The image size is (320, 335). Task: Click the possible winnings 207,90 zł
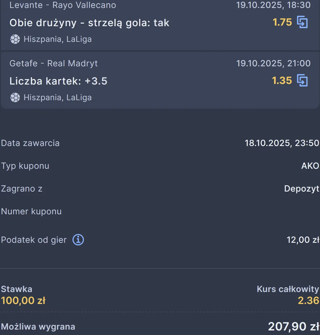pos(293,326)
